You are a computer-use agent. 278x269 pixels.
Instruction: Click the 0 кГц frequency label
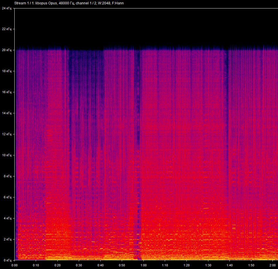point(8,260)
